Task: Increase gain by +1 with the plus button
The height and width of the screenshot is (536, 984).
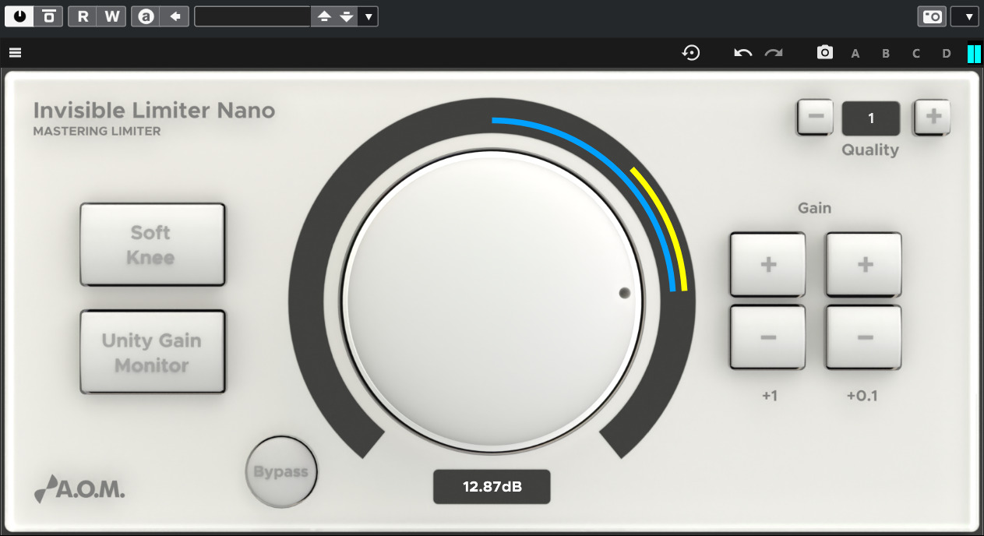Action: click(x=768, y=265)
